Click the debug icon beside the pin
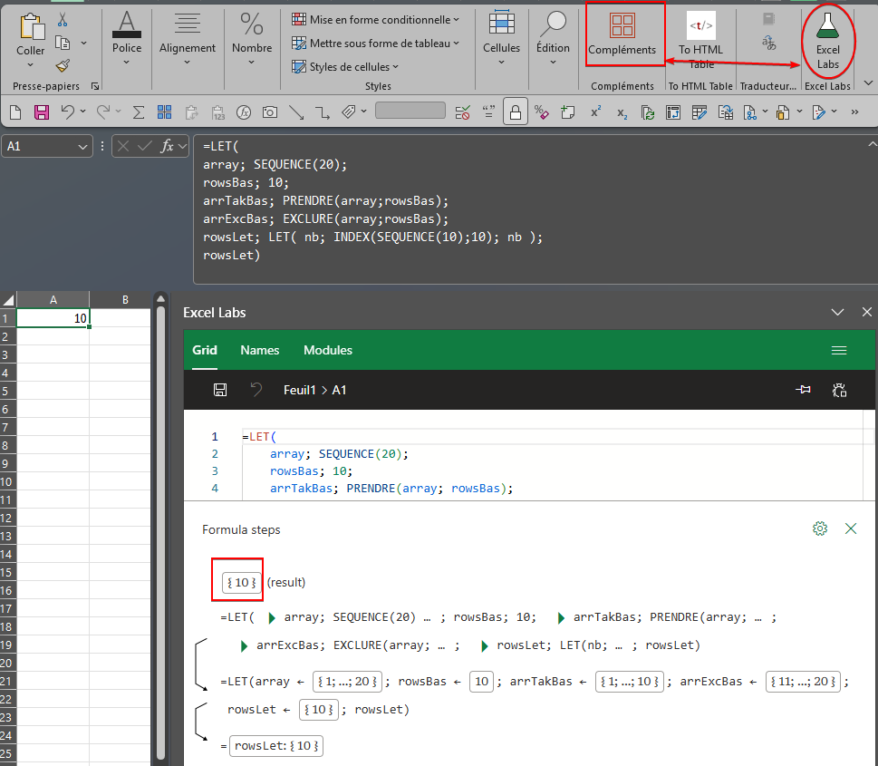The width and height of the screenshot is (878, 766). 839,390
